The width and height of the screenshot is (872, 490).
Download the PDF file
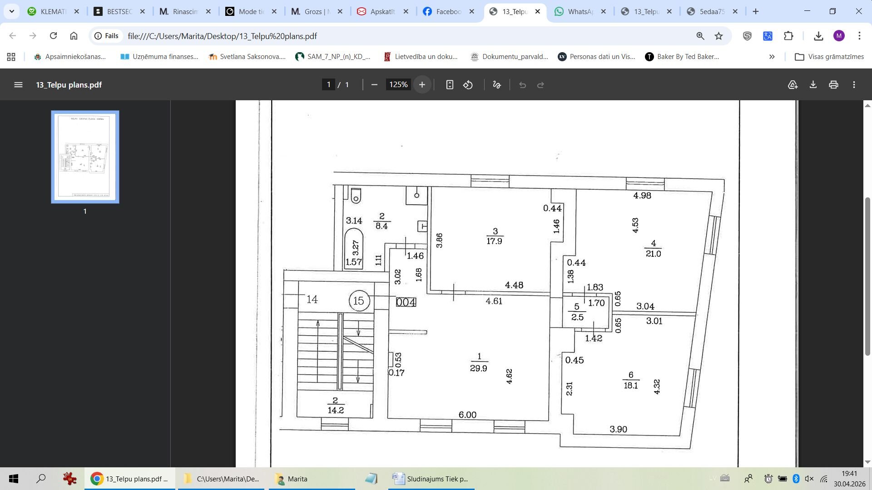[813, 85]
